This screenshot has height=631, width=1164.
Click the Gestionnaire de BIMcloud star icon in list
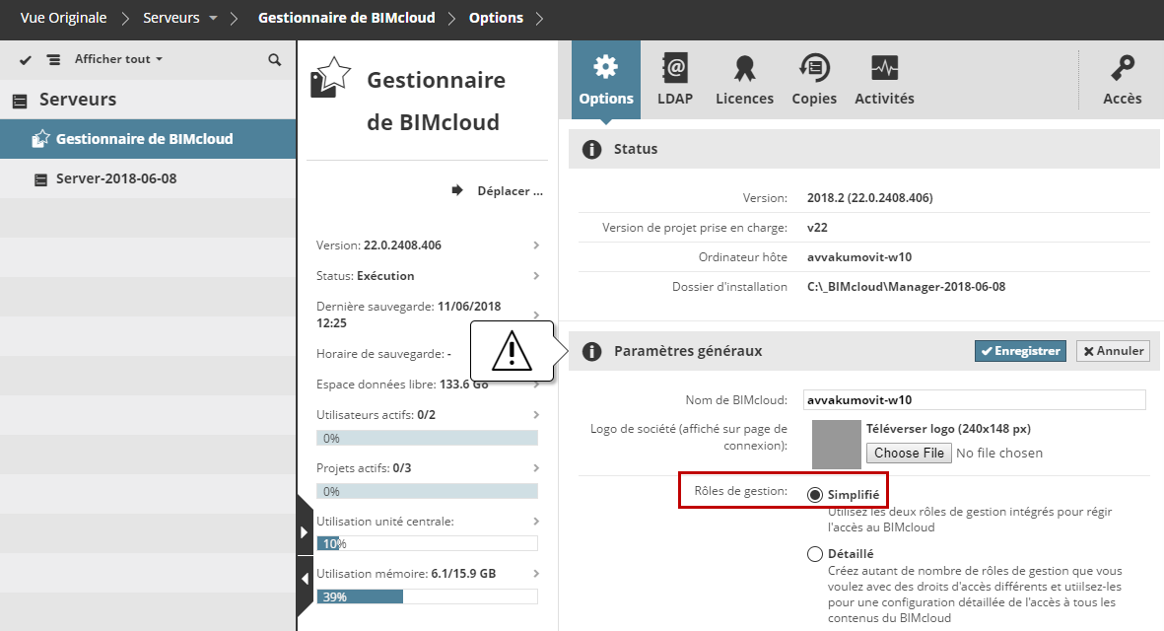(x=40, y=139)
